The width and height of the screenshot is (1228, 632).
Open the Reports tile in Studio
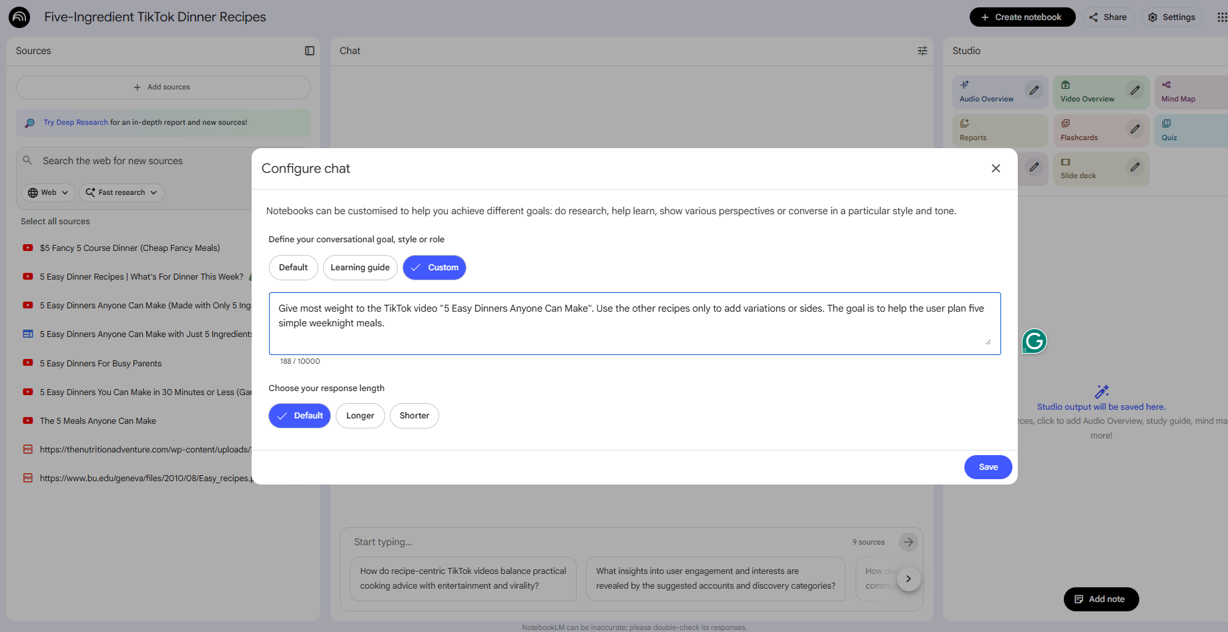pos(1000,131)
